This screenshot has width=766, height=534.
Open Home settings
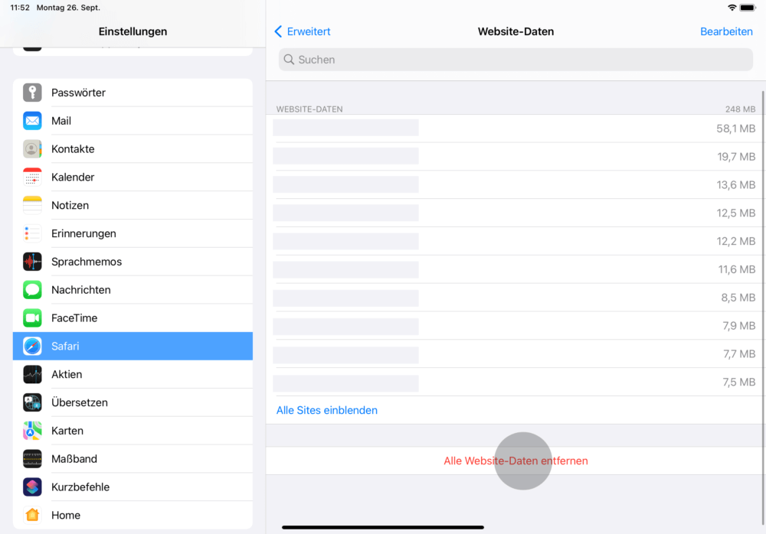133,515
